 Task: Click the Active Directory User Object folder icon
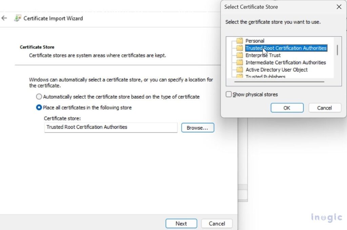coord(240,70)
